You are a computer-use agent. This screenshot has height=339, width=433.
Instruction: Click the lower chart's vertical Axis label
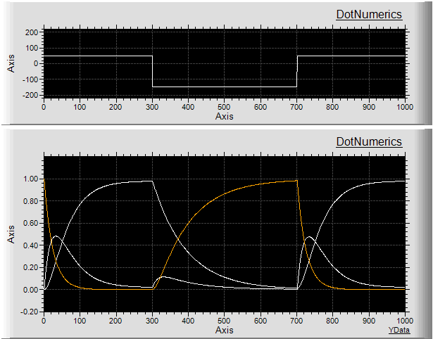[x=11, y=234]
